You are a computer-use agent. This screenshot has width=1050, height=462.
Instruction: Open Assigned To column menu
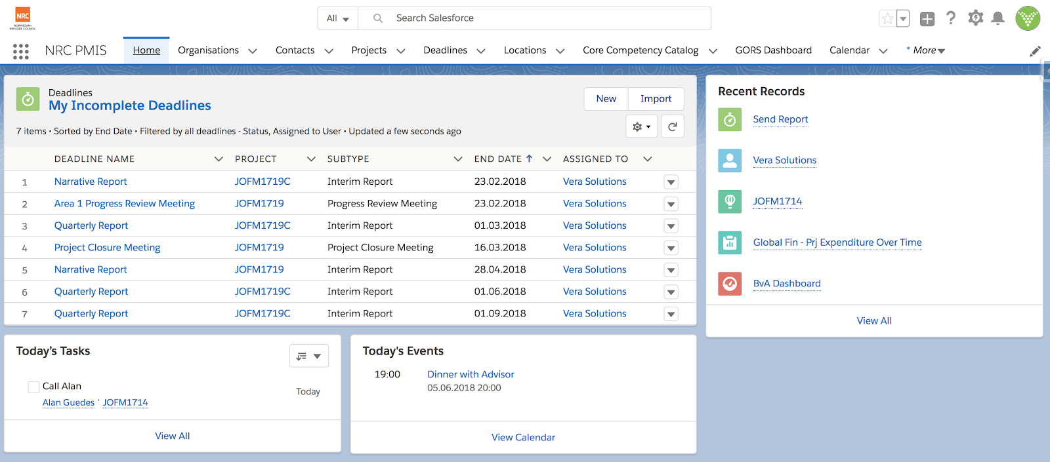click(648, 159)
